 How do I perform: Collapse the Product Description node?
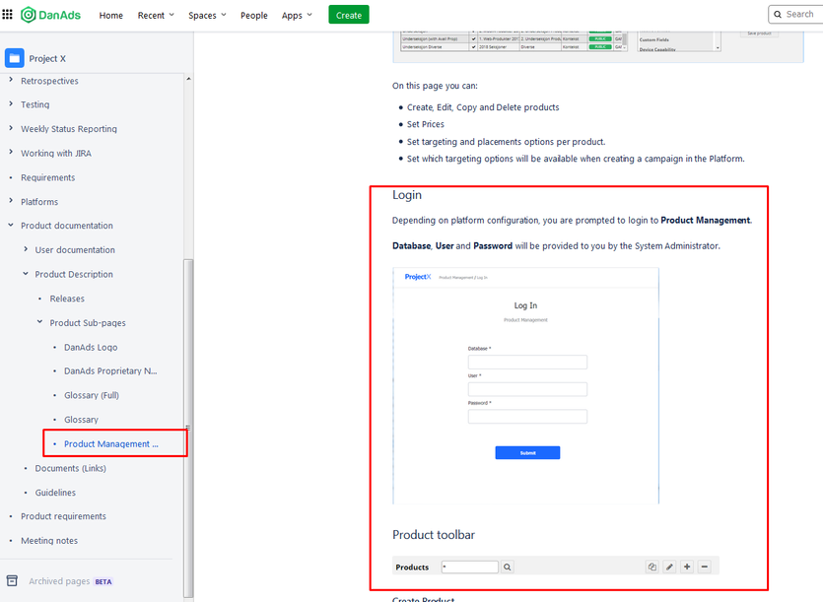pos(26,274)
